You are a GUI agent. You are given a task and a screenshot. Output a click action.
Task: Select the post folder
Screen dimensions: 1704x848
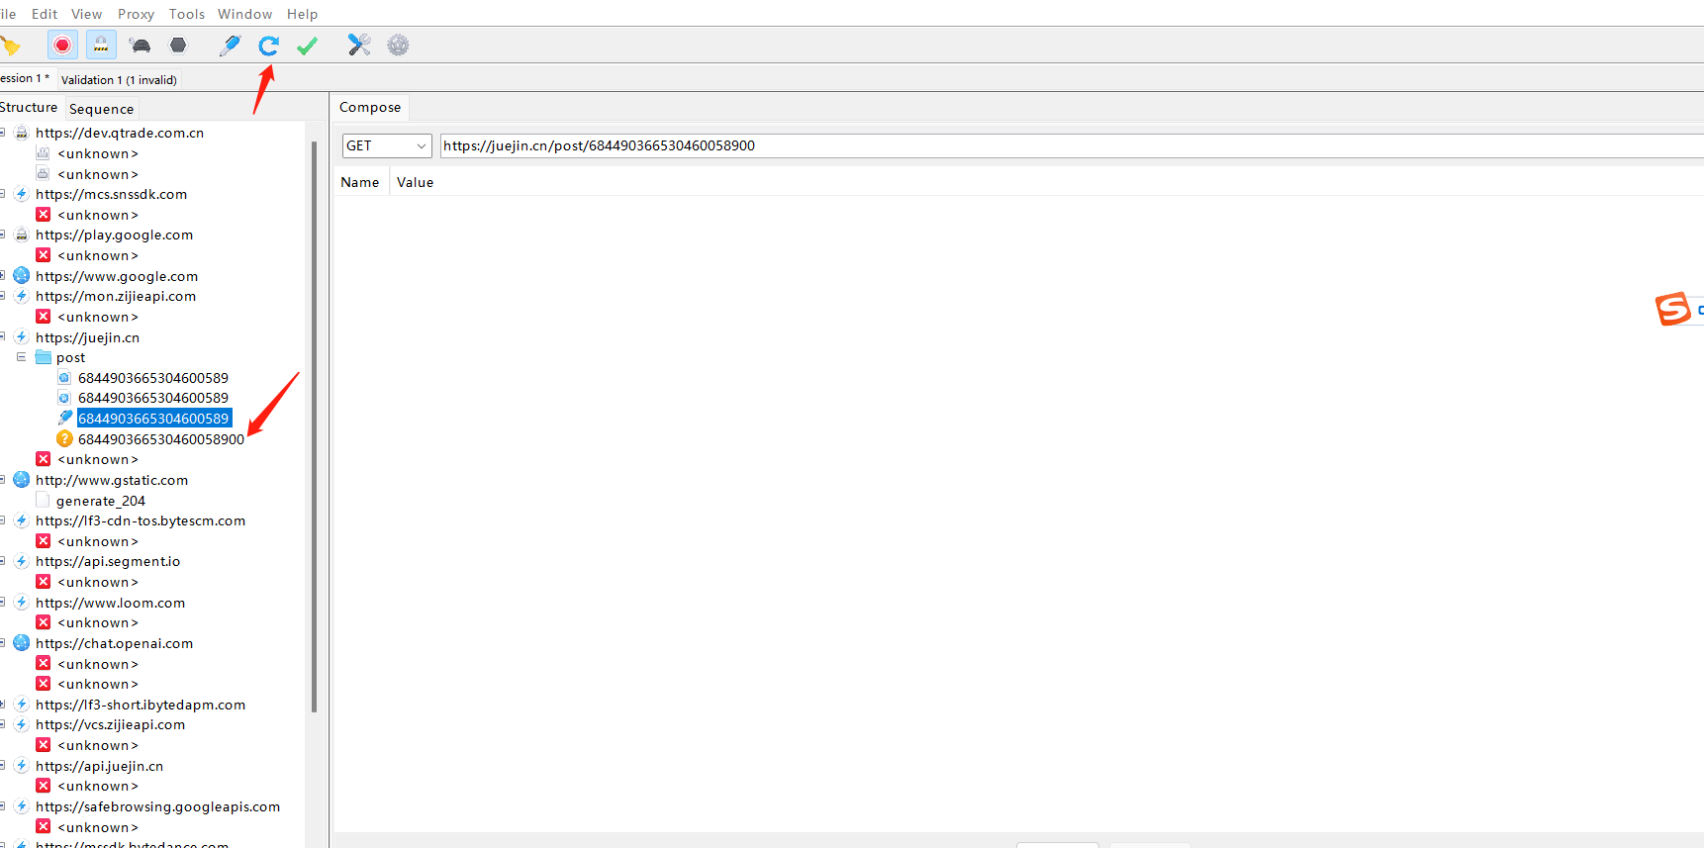70,357
